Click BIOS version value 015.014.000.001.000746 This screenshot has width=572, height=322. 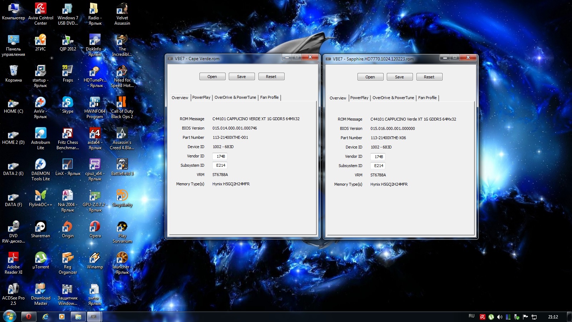pos(235,128)
